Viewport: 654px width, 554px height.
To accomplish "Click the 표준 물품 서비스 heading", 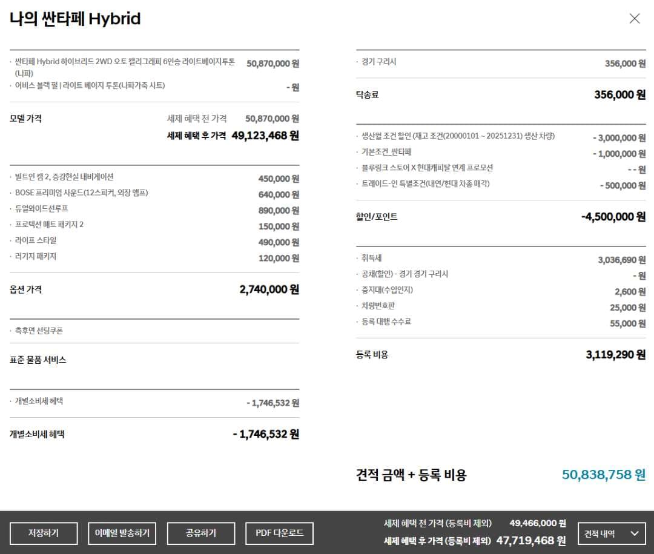I will tap(38, 360).
